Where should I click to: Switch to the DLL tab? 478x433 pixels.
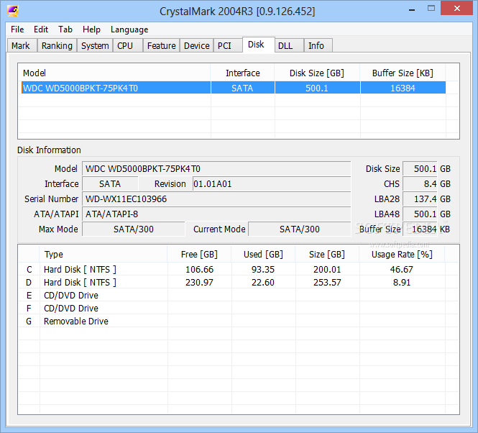tap(289, 45)
